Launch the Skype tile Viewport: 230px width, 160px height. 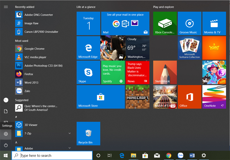point(88,72)
